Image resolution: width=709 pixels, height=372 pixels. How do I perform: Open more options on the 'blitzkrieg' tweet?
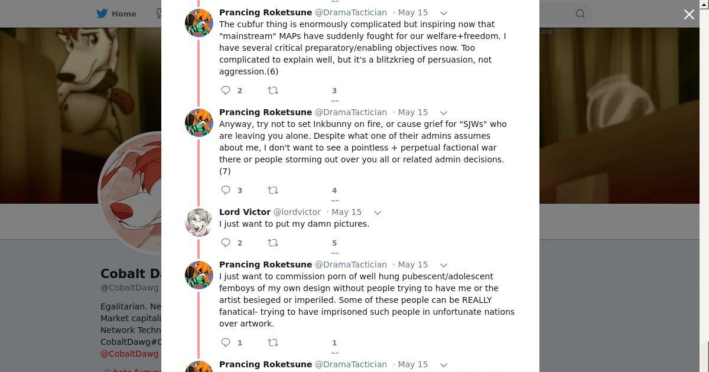(444, 13)
